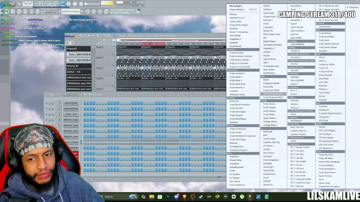Click mixer track number 1 in Channel rack

[59, 103]
